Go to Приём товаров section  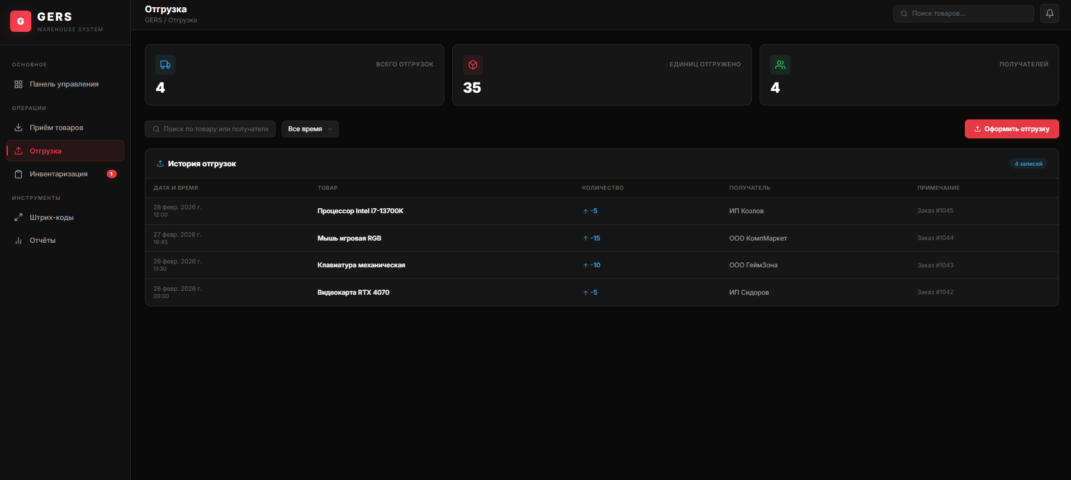point(56,128)
